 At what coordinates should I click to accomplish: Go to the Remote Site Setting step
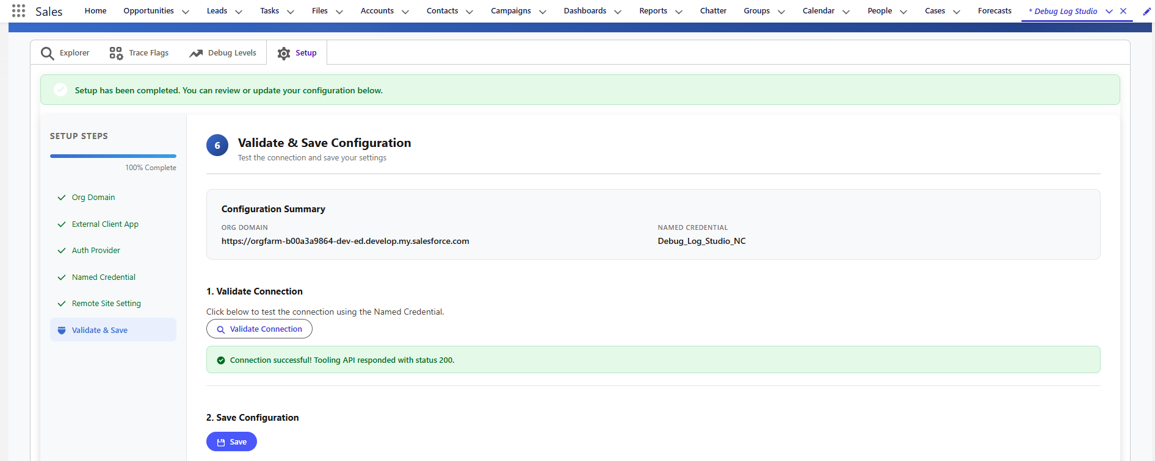point(113,304)
